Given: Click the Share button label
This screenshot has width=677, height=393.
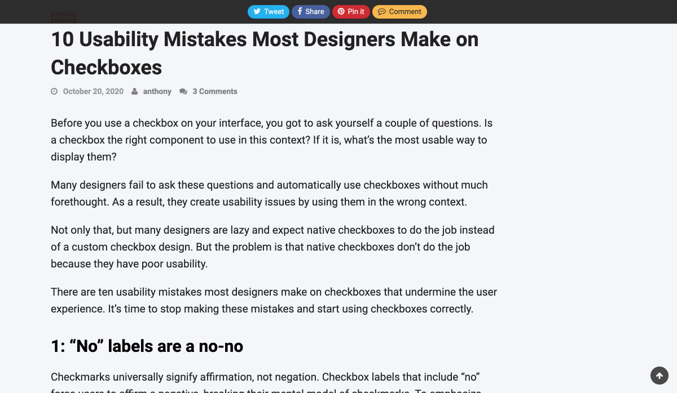Looking at the screenshot, I should pos(315,12).
